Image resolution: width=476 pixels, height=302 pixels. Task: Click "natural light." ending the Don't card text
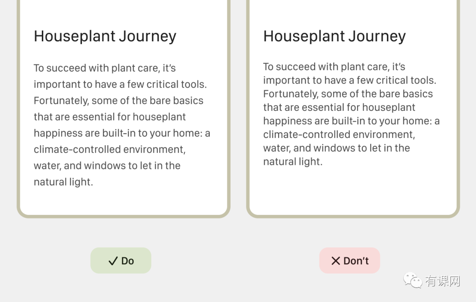pos(293,162)
